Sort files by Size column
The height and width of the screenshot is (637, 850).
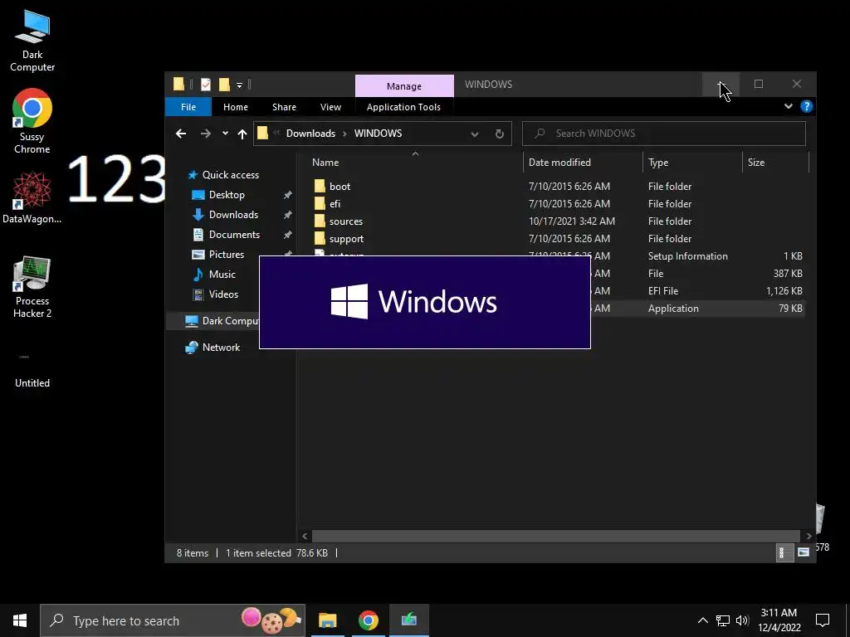[x=755, y=162]
